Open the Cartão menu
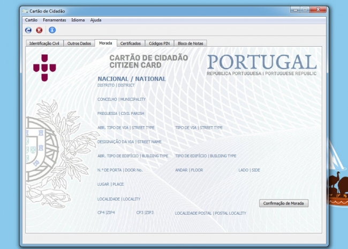The image size is (348, 249). coord(31,20)
